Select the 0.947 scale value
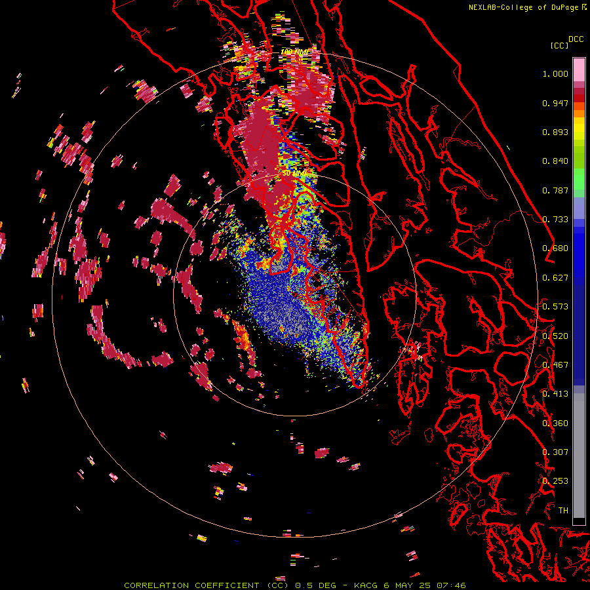 555,103
